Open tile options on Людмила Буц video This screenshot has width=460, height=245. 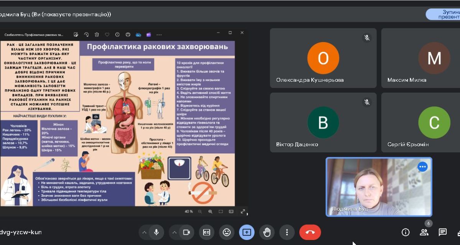pos(422,167)
